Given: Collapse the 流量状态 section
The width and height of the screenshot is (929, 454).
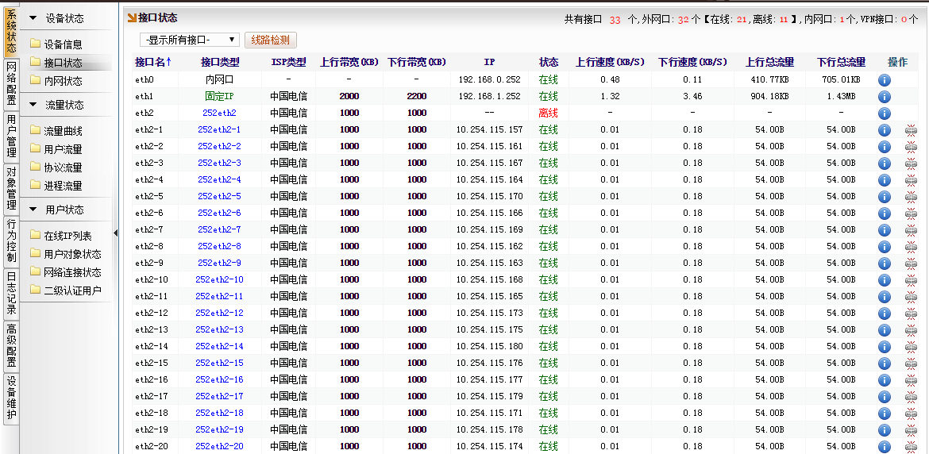Looking at the screenshot, I should tap(33, 105).
